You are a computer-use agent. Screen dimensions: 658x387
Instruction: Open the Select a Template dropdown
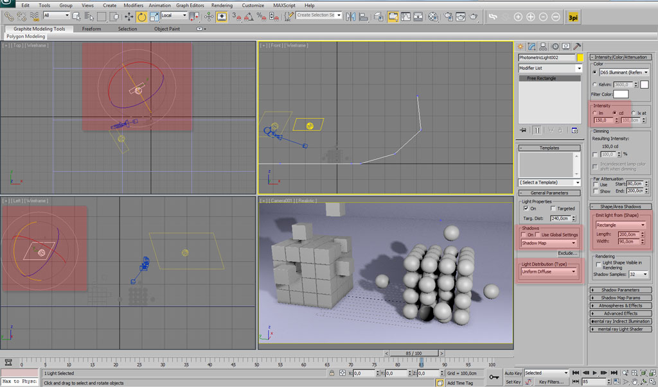coord(549,182)
